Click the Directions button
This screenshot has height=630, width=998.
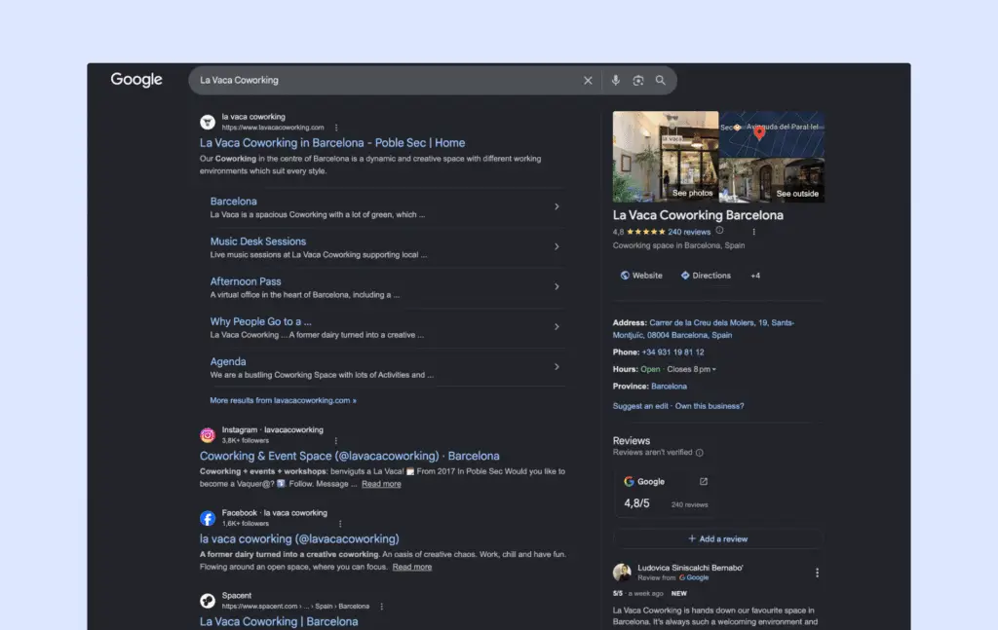coord(706,276)
